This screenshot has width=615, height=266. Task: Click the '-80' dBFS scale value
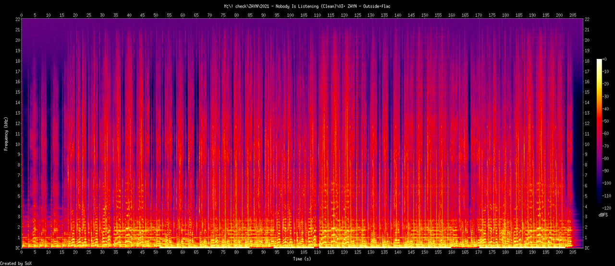(x=607, y=159)
